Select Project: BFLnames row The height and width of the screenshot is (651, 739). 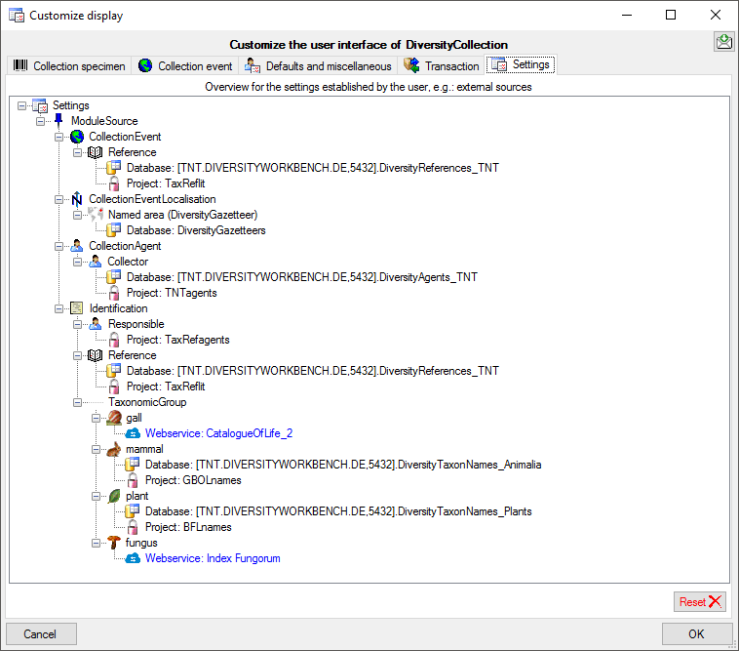pyautogui.click(x=188, y=527)
